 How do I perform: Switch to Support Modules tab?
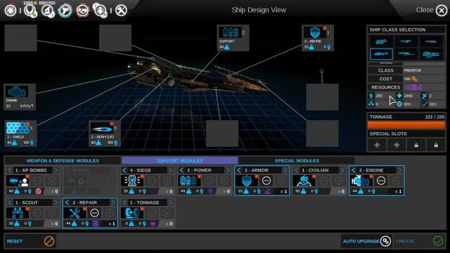[x=180, y=161]
